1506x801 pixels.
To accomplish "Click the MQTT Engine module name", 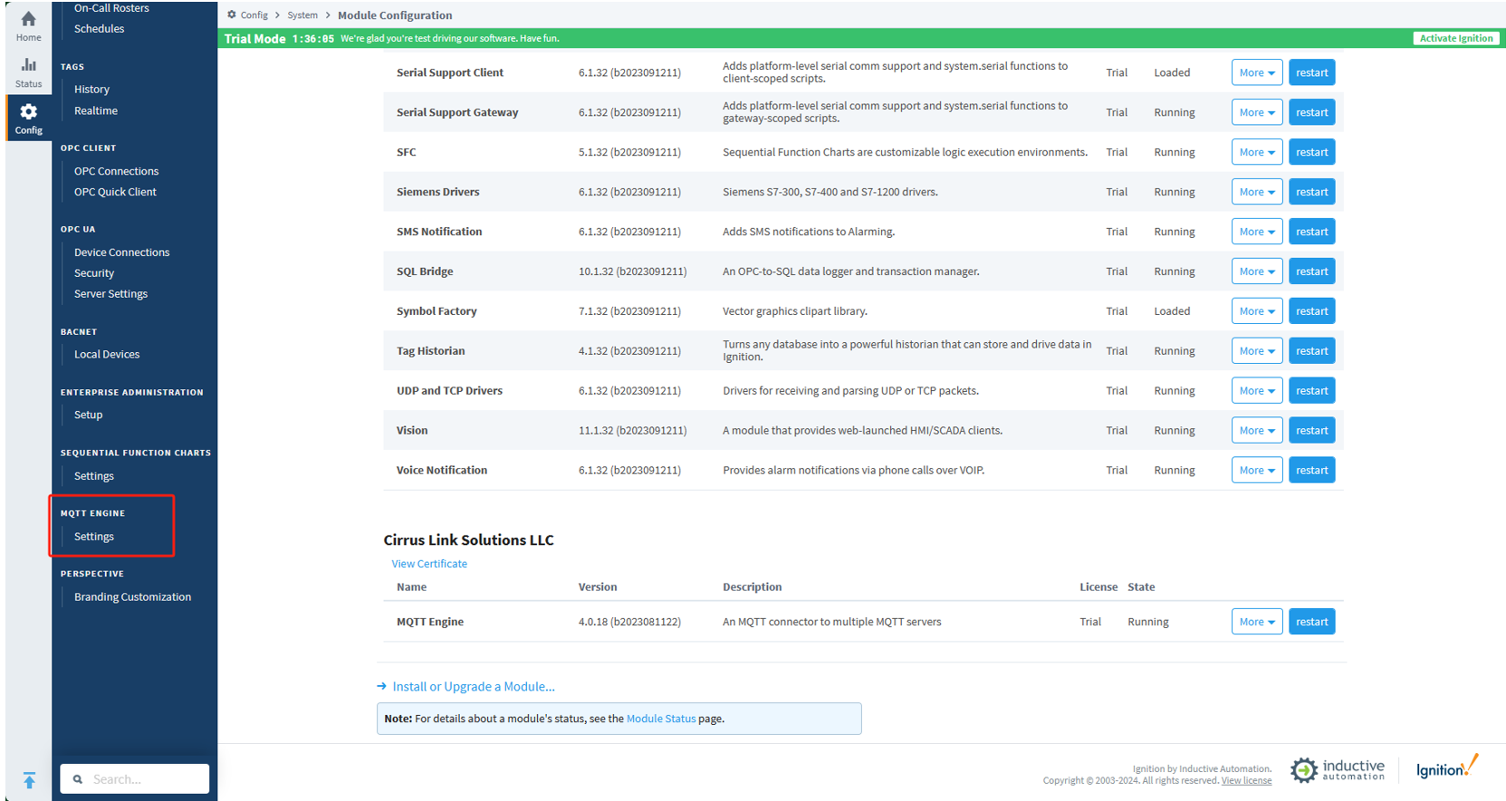I will pyautogui.click(x=430, y=622).
